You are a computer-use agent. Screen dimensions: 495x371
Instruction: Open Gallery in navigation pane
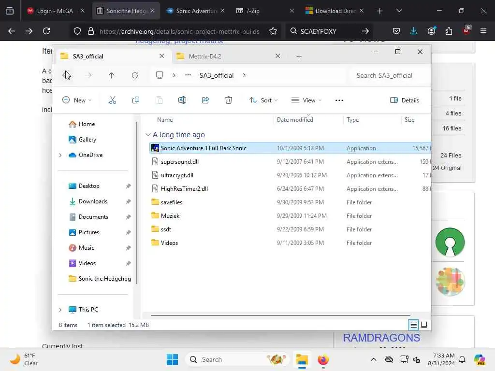tap(83, 140)
